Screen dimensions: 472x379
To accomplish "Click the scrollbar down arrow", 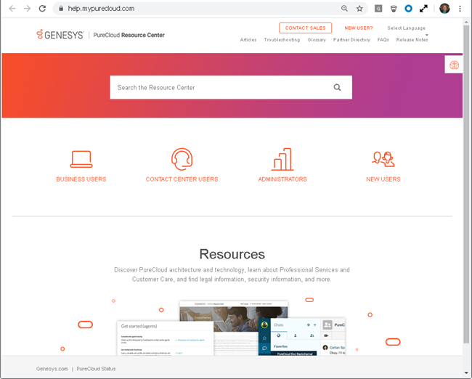I will coord(466,373).
